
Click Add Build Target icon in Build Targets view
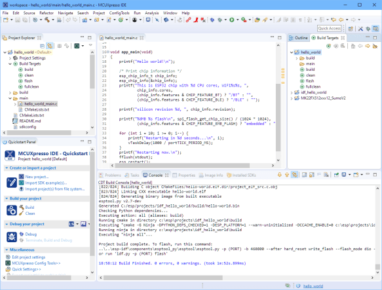point(329,46)
